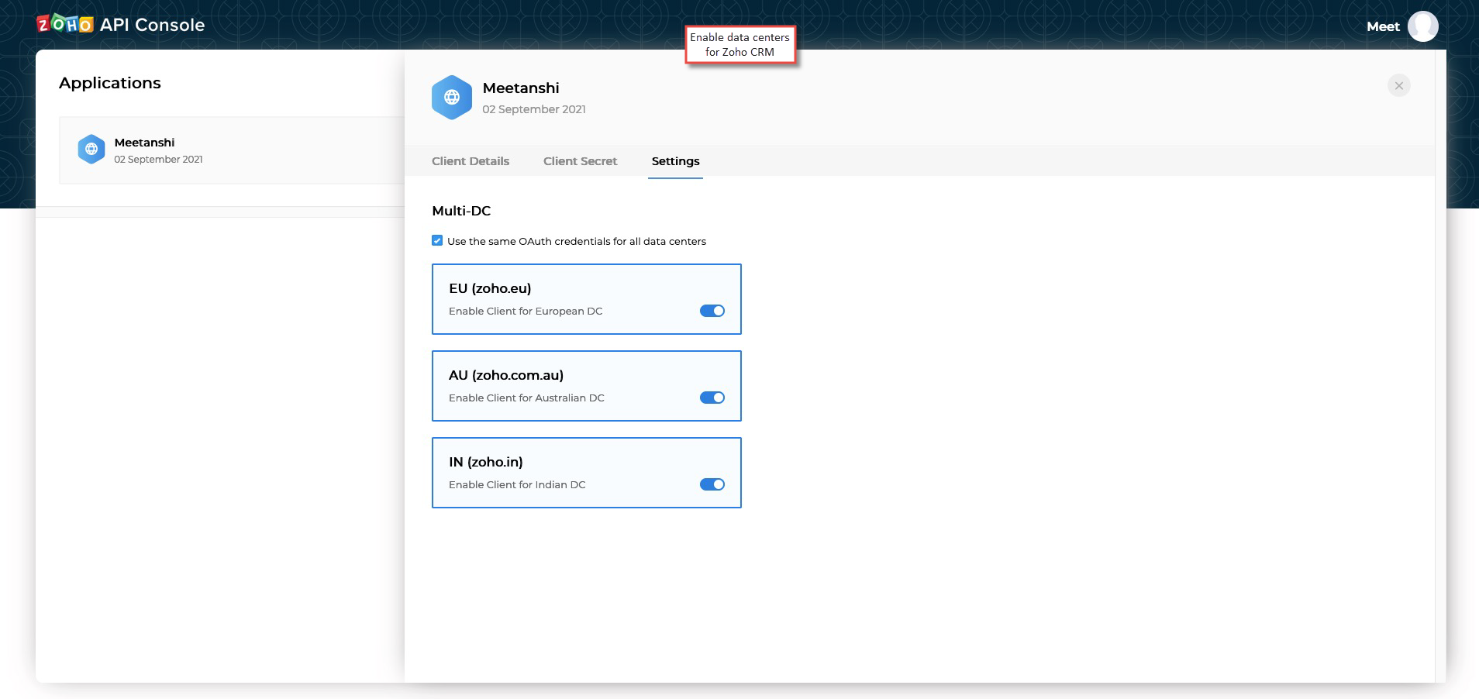Open the Client Secret tab
Screen dimensions: 1479x699
point(580,161)
